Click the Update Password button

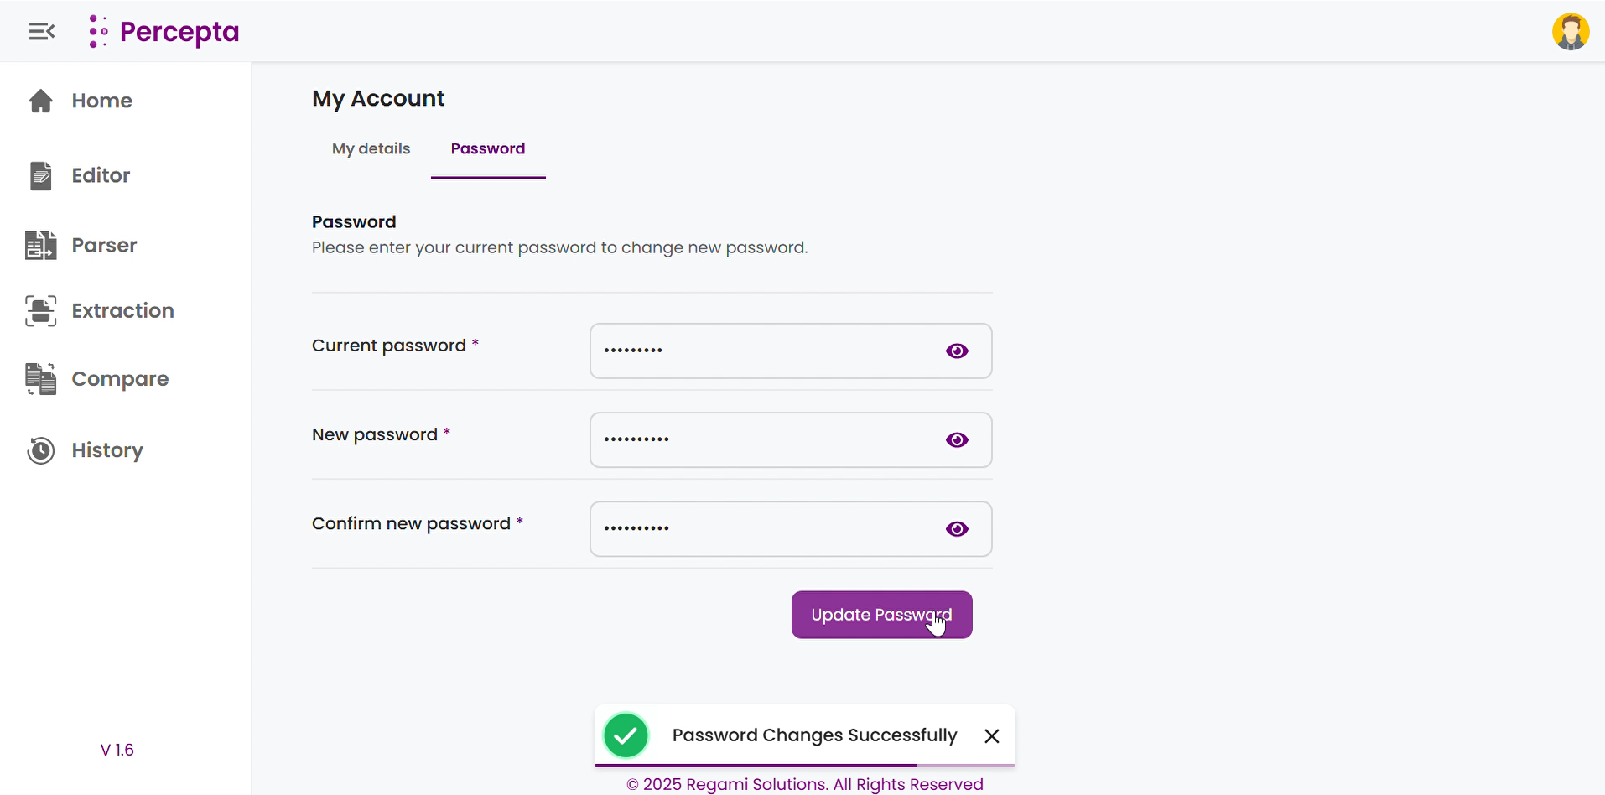coord(882,615)
